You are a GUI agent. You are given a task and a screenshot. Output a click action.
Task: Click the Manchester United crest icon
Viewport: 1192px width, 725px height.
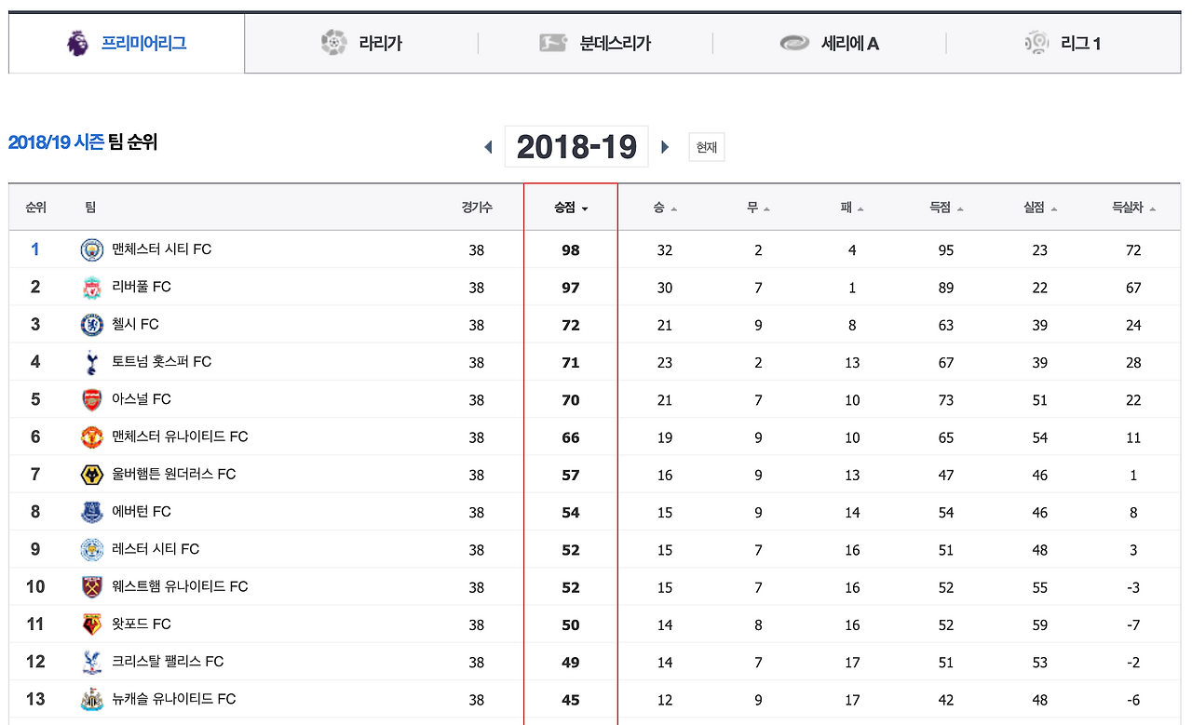coord(91,436)
